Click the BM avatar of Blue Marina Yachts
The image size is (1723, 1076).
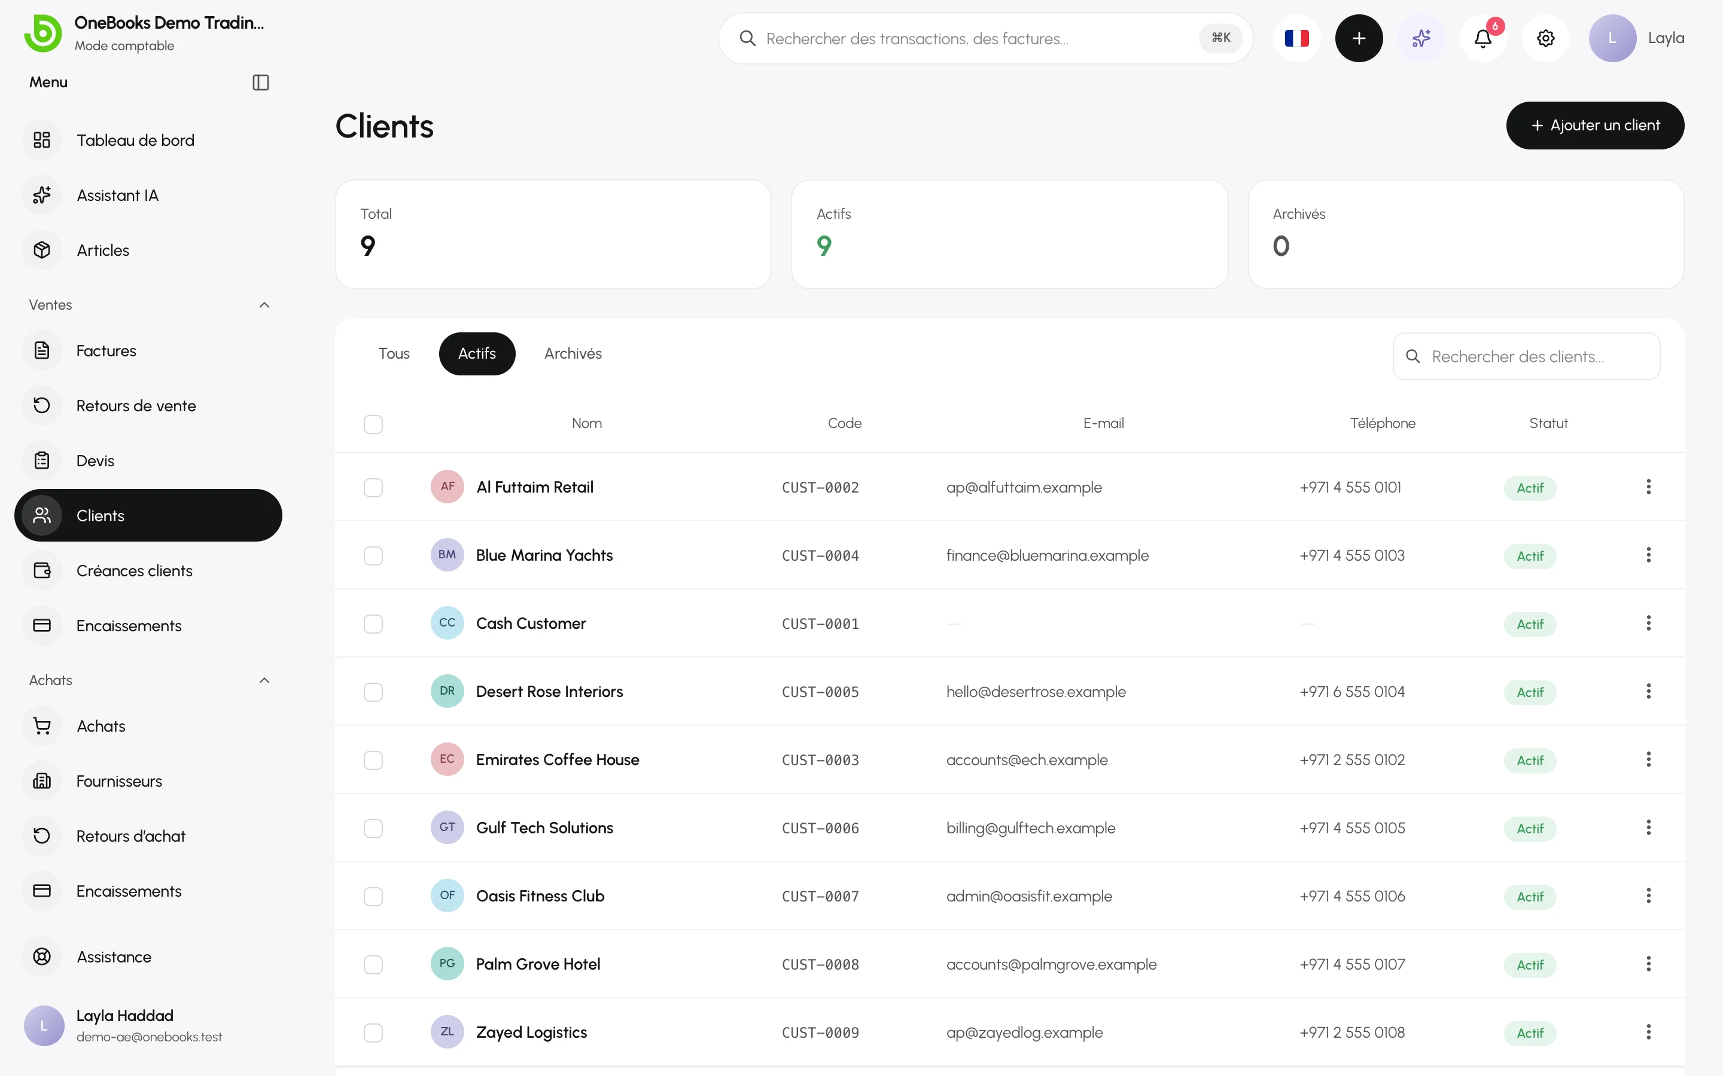pos(447,555)
